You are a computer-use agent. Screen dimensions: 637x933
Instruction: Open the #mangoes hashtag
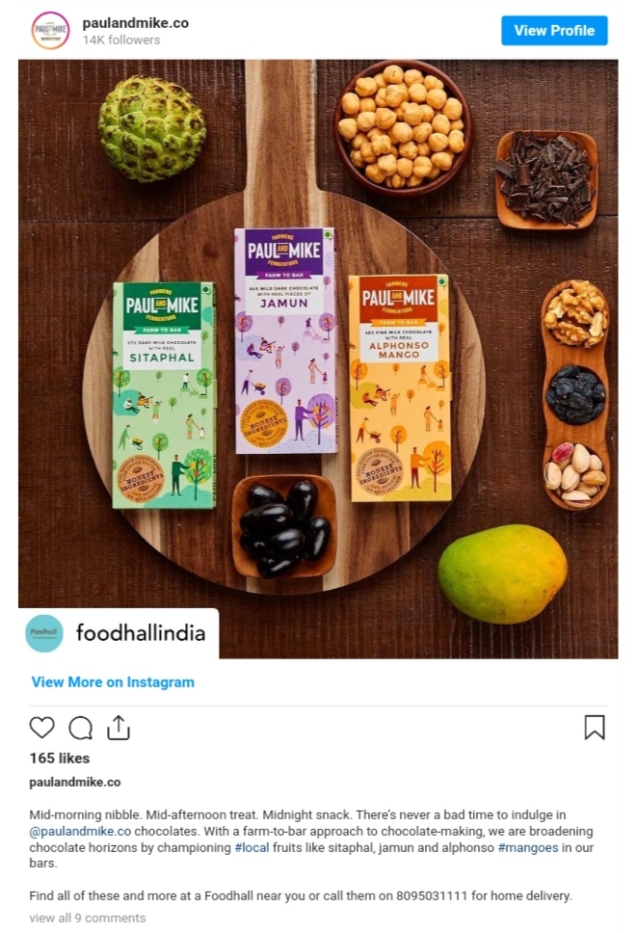pos(527,847)
